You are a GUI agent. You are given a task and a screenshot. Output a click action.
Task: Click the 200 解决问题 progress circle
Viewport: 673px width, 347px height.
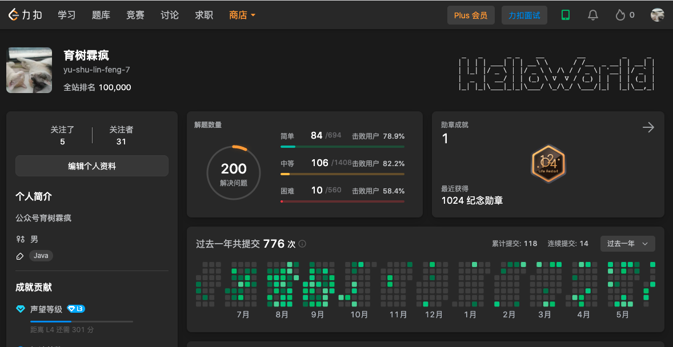234,172
